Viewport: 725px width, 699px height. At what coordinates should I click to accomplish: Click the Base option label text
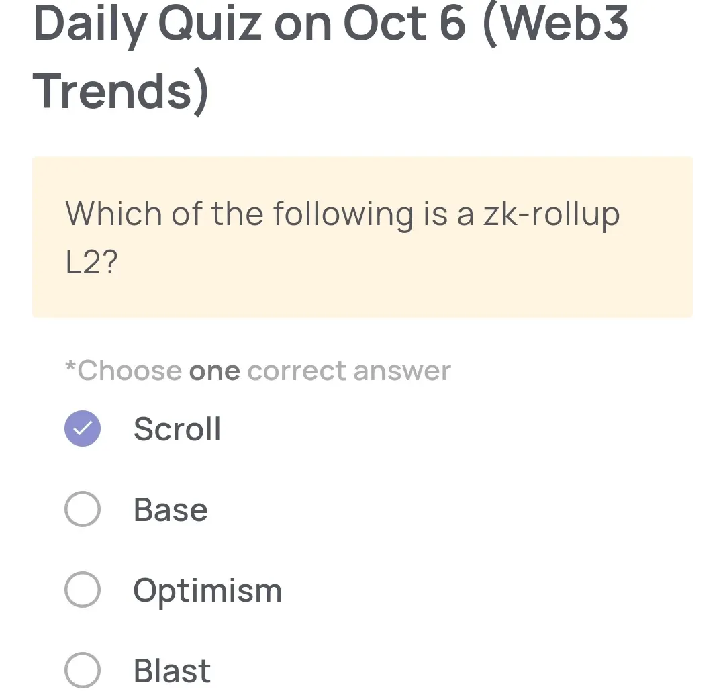[170, 509]
